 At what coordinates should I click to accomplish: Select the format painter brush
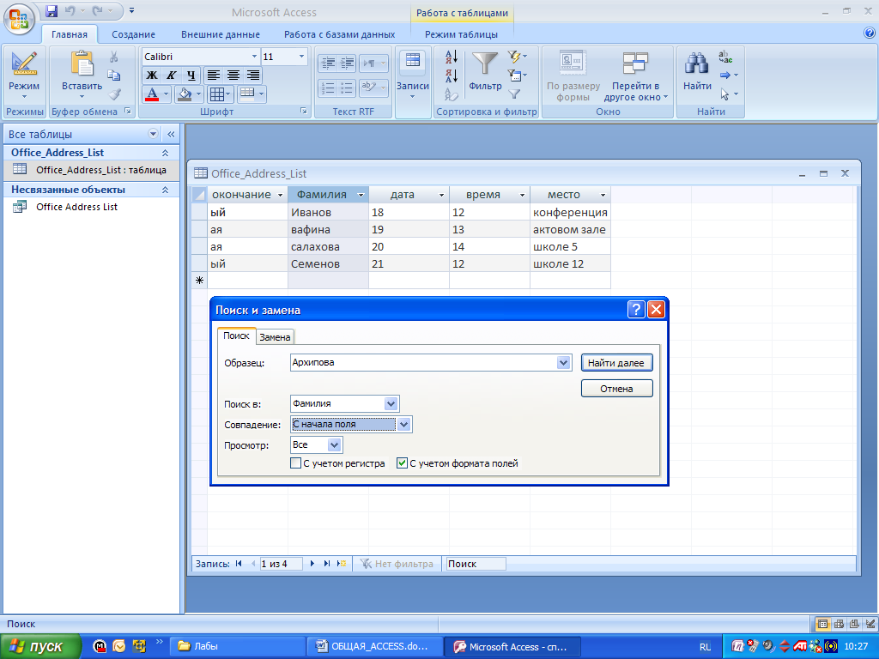coord(114,94)
